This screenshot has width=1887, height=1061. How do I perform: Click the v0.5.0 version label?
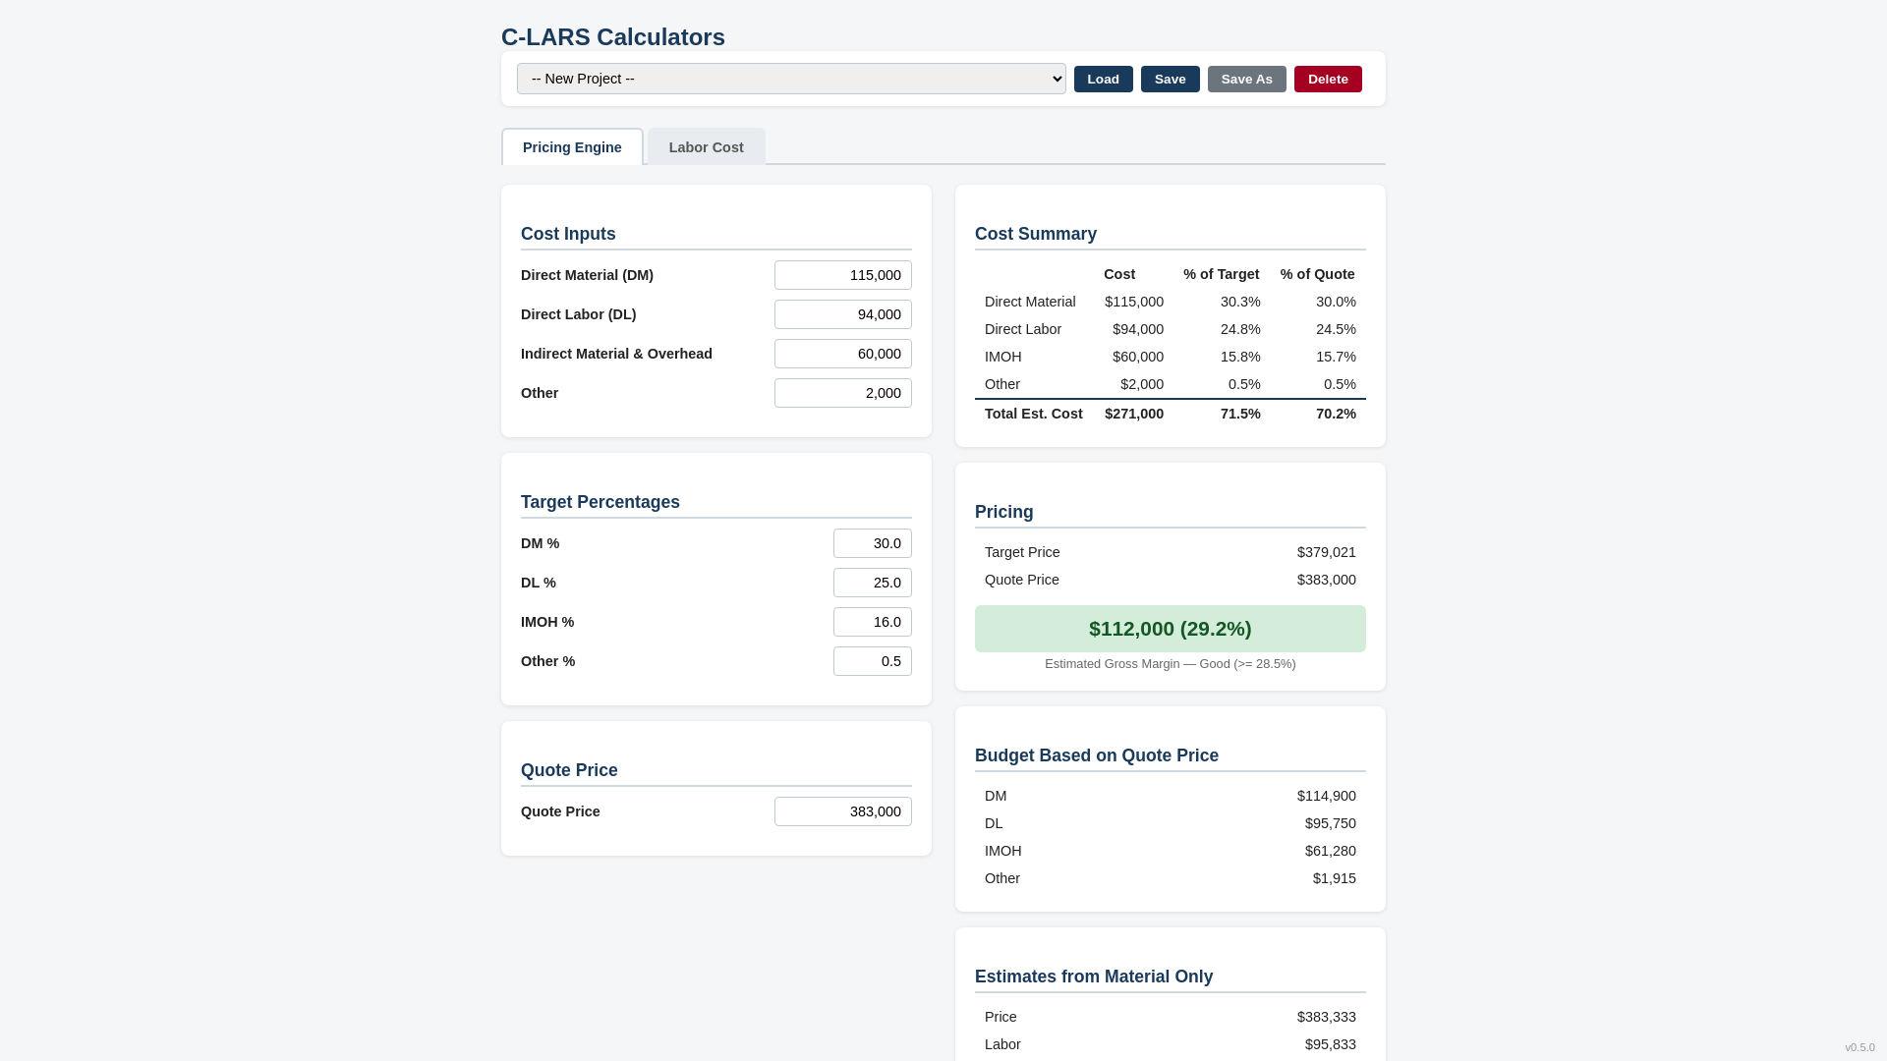1859,1047
